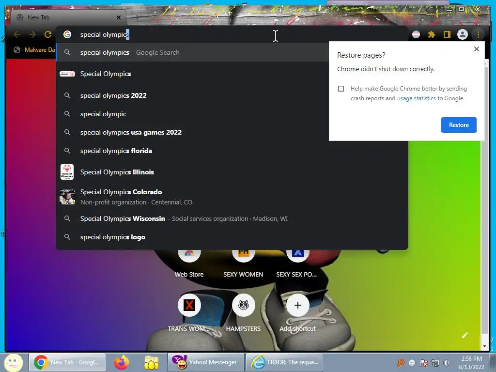Screen dimensions: 496x372
Task: Click the browser forward arrow
Action: [32, 34]
